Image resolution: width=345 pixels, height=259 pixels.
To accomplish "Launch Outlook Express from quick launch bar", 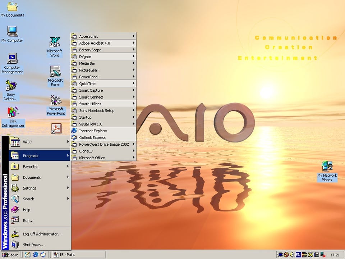I will (43, 255).
